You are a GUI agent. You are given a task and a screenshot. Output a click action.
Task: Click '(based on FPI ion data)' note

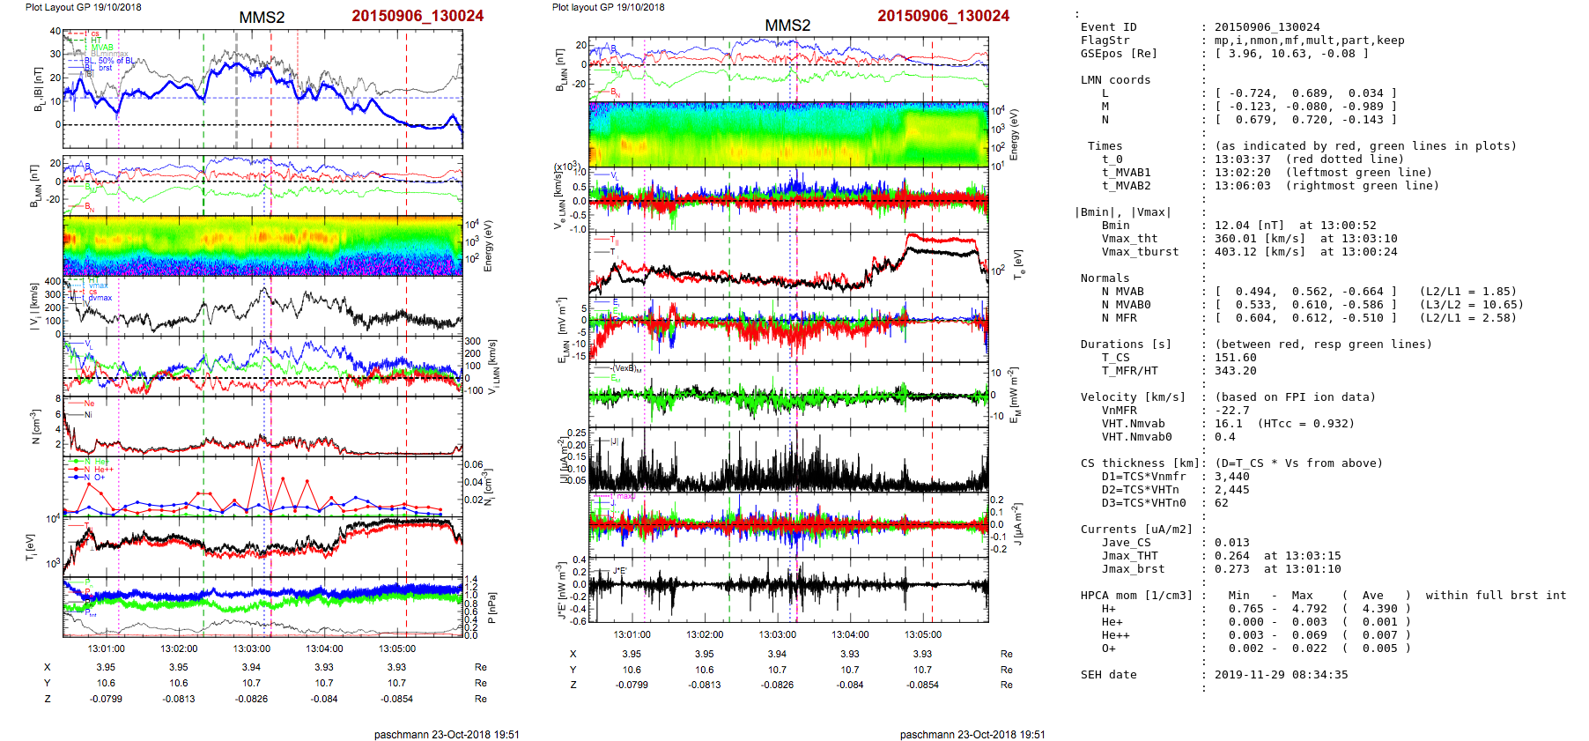tap(1295, 397)
